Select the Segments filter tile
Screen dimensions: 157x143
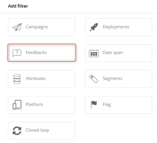118,79
